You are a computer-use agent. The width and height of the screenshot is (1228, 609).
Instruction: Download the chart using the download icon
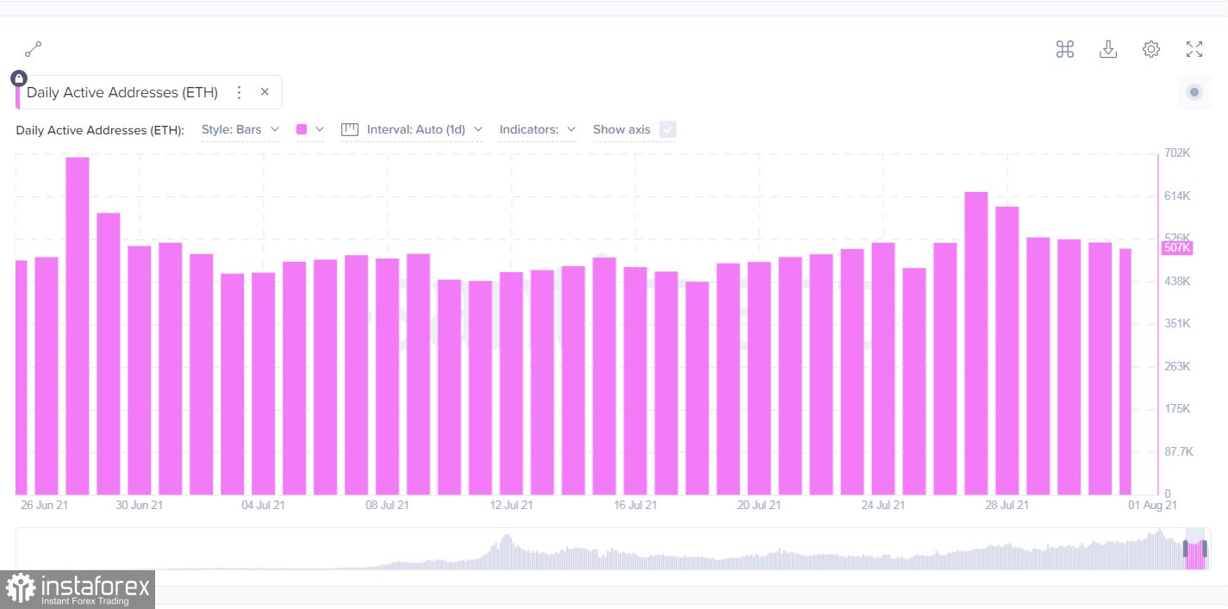[x=1108, y=49]
